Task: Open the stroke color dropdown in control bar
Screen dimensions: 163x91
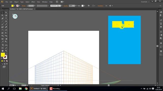Action: [19, 6]
